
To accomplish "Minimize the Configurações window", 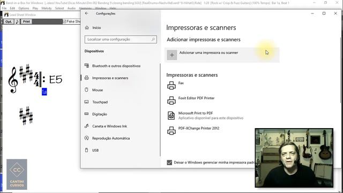I will [x=312, y=13].
